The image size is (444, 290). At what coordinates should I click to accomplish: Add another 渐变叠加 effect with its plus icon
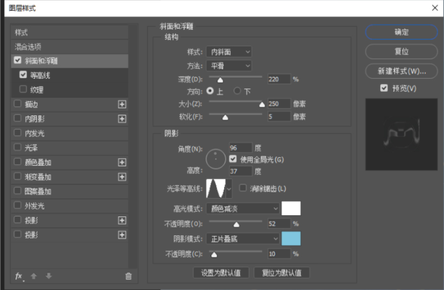(x=122, y=177)
